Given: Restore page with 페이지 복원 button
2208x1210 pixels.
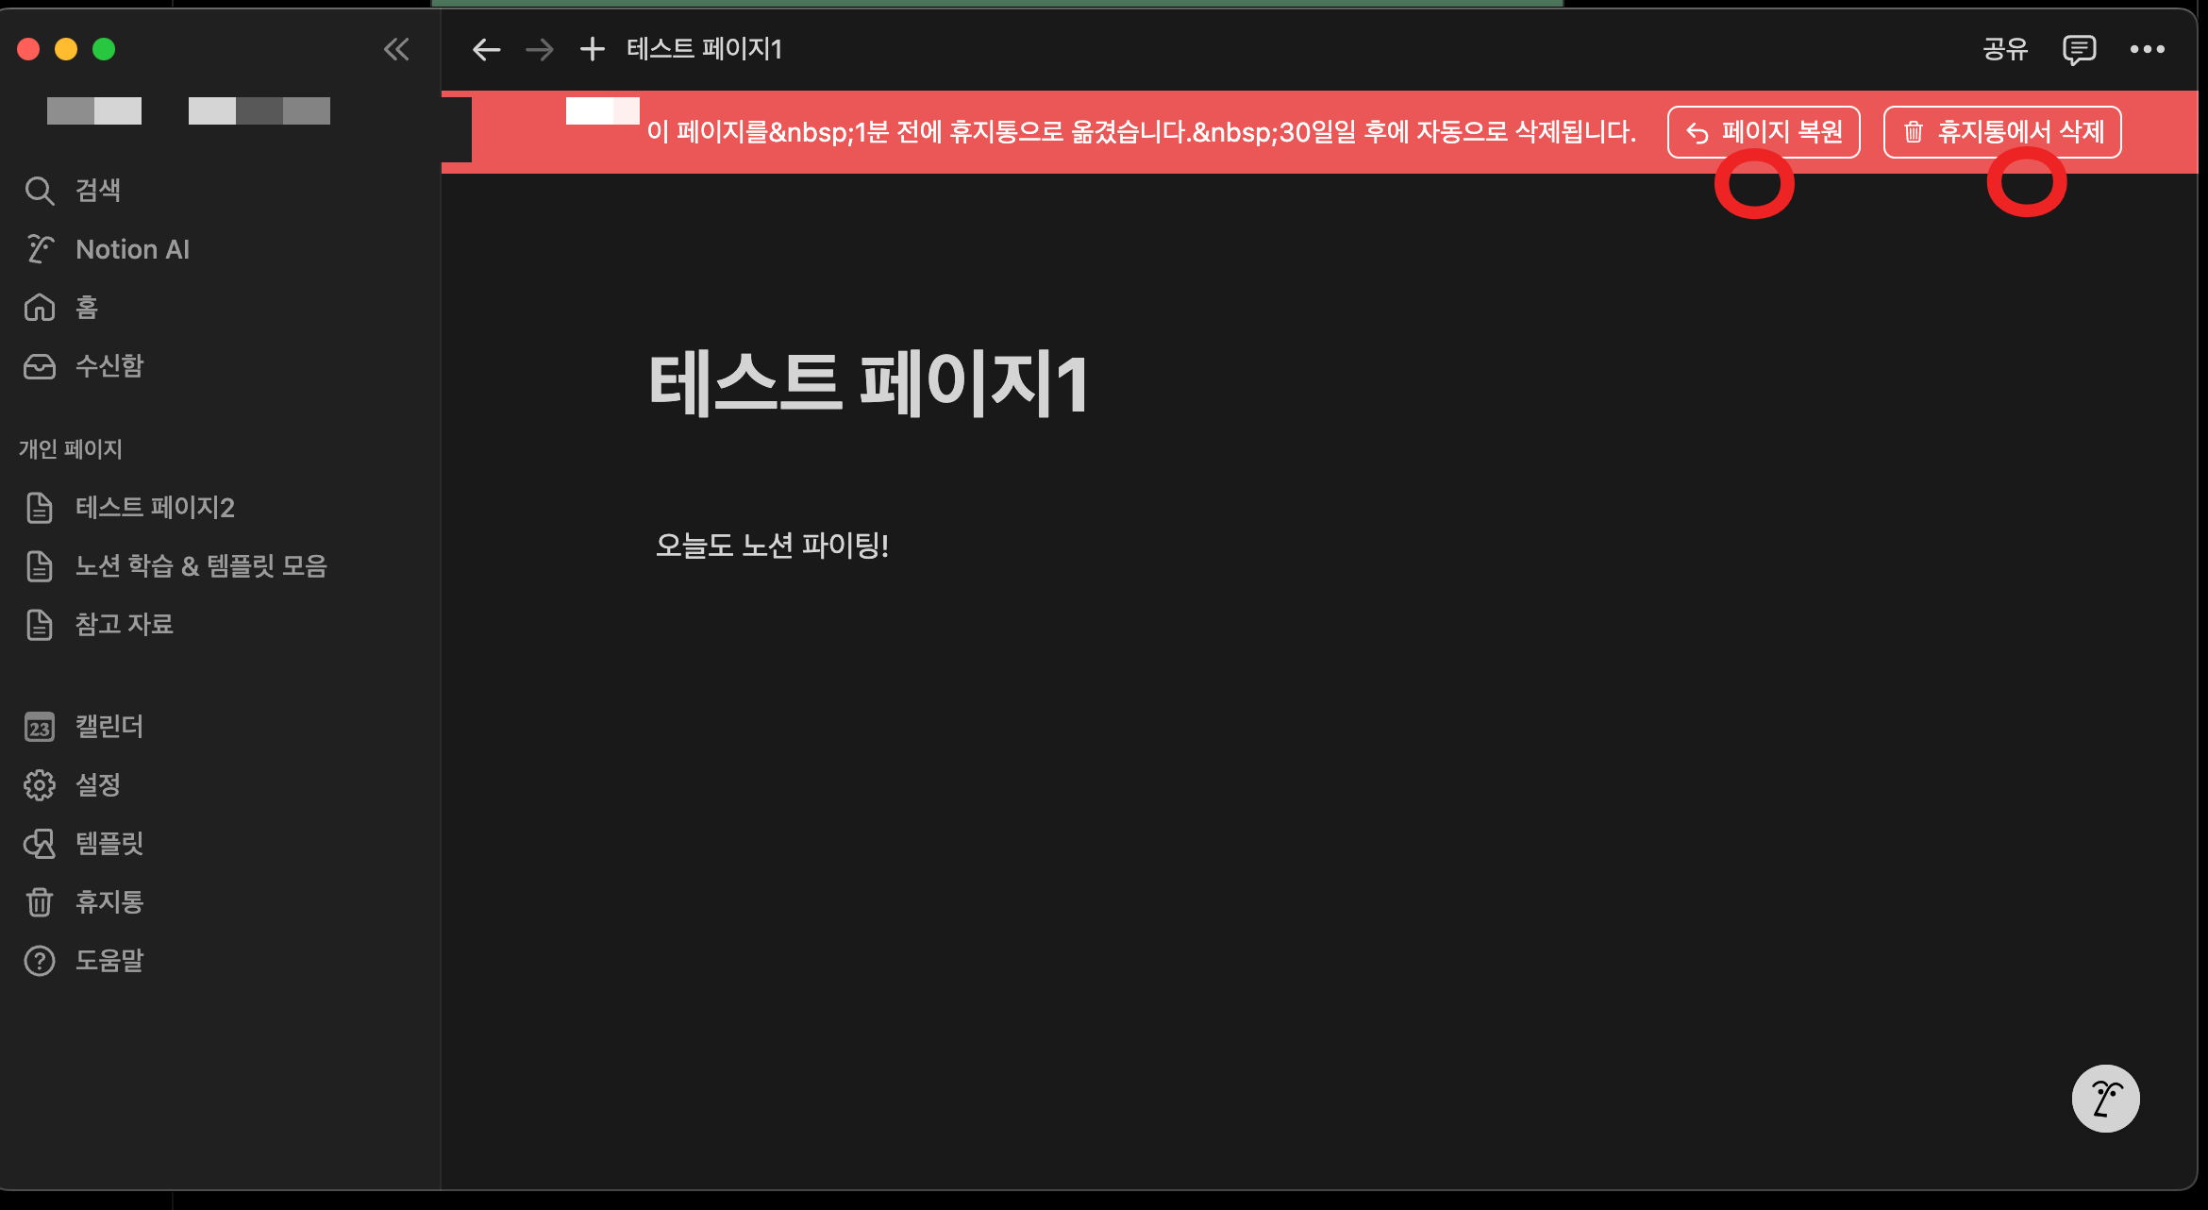Looking at the screenshot, I should (x=1763, y=132).
